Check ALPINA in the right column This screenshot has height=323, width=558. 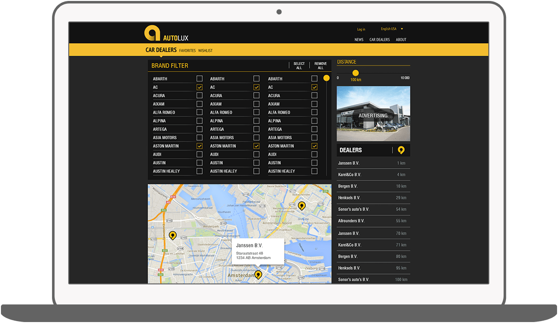[314, 121]
